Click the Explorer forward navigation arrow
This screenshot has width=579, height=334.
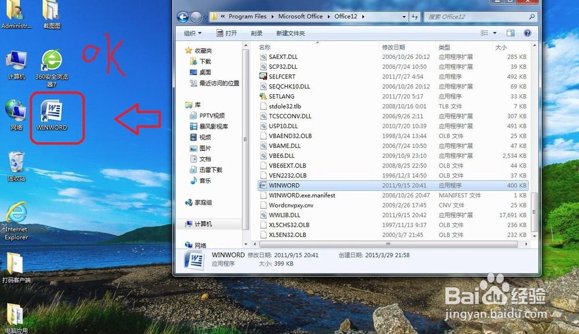point(196,17)
